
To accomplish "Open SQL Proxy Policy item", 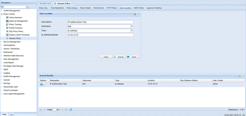I will coord(16,31).
